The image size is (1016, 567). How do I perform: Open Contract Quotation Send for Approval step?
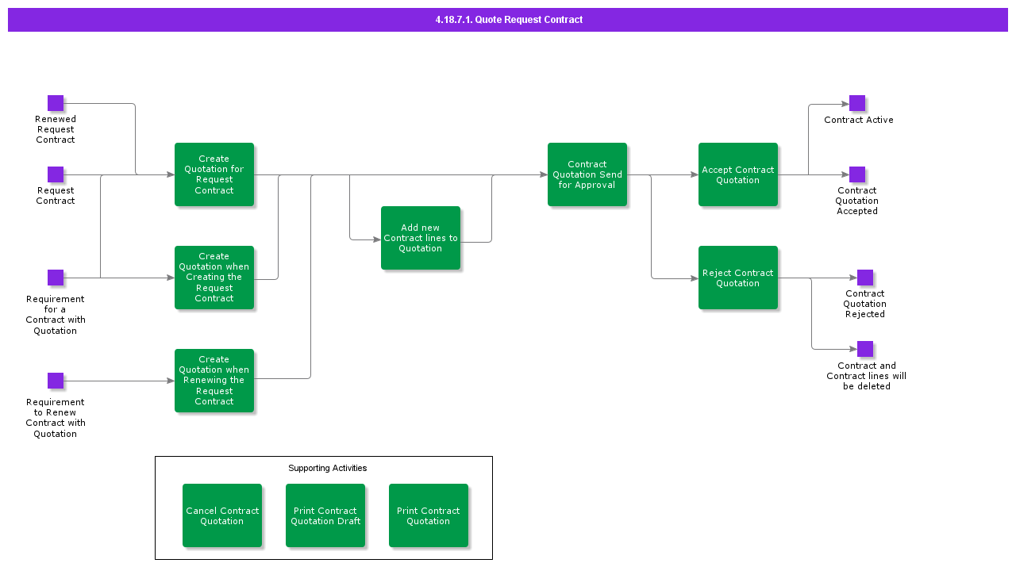point(587,174)
